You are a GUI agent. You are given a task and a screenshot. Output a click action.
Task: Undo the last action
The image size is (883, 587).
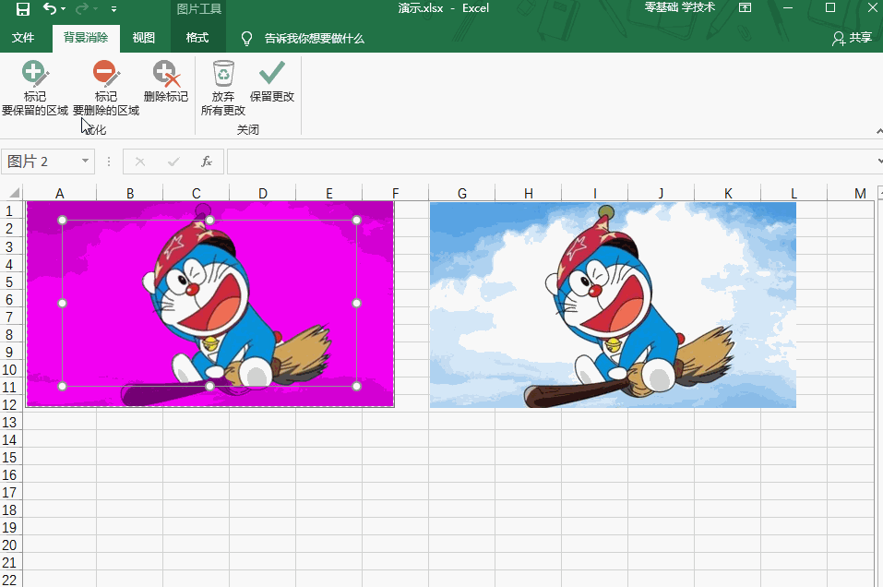coord(50,9)
